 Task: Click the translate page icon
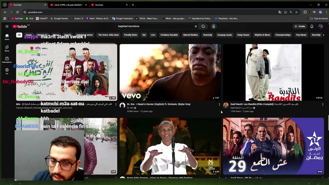(x=280, y=12)
